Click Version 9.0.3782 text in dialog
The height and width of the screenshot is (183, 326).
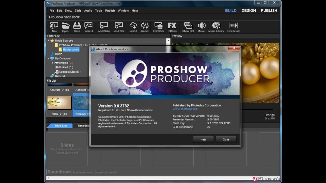[x=114, y=106]
